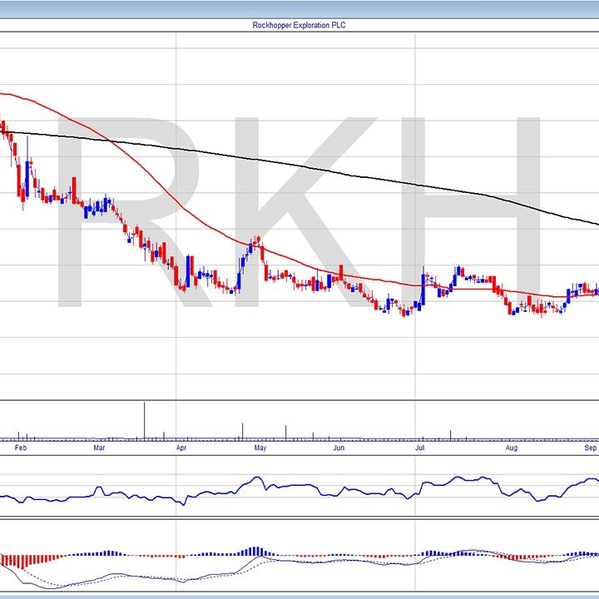Click the Apr date axis label
Screen dimensions: 599x599
click(181, 448)
